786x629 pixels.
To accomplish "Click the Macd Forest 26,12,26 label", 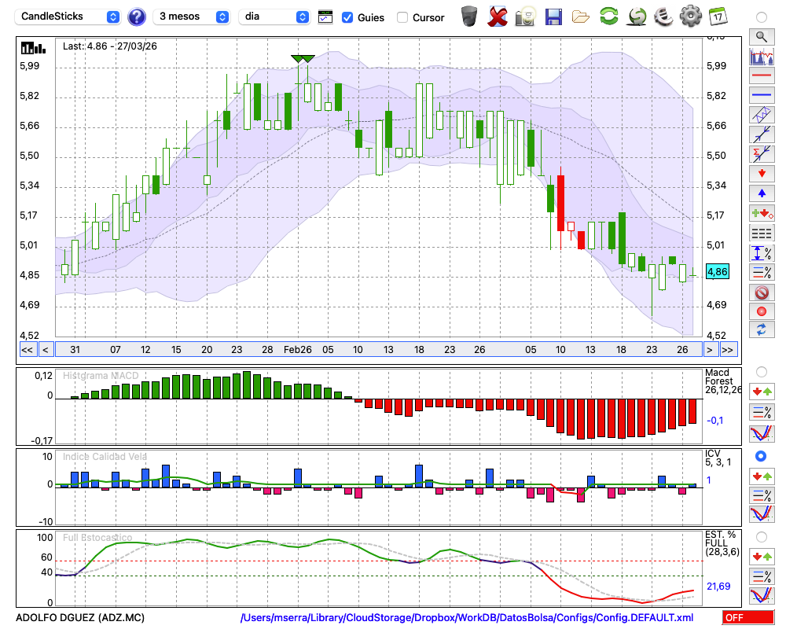I will coord(722,381).
